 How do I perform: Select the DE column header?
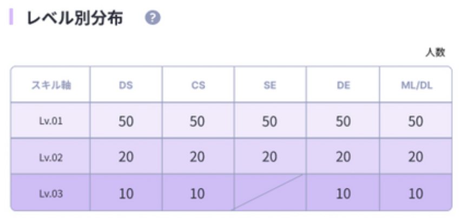coord(343,85)
